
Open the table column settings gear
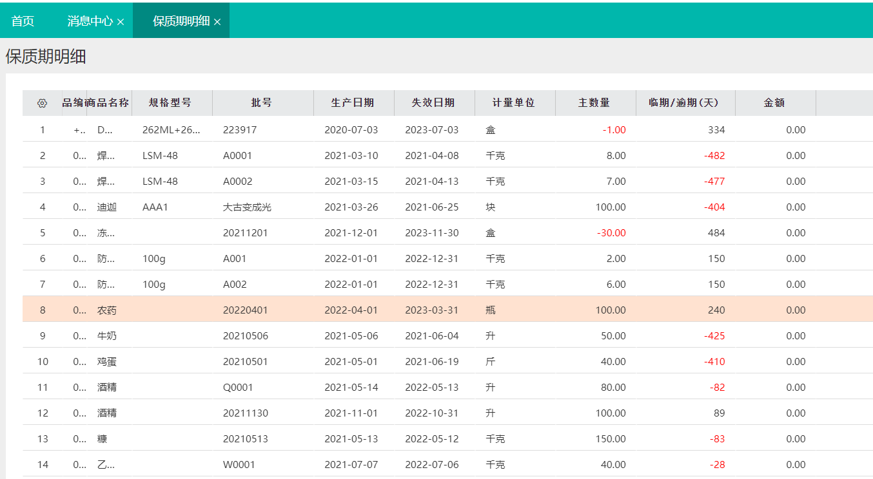[43, 103]
